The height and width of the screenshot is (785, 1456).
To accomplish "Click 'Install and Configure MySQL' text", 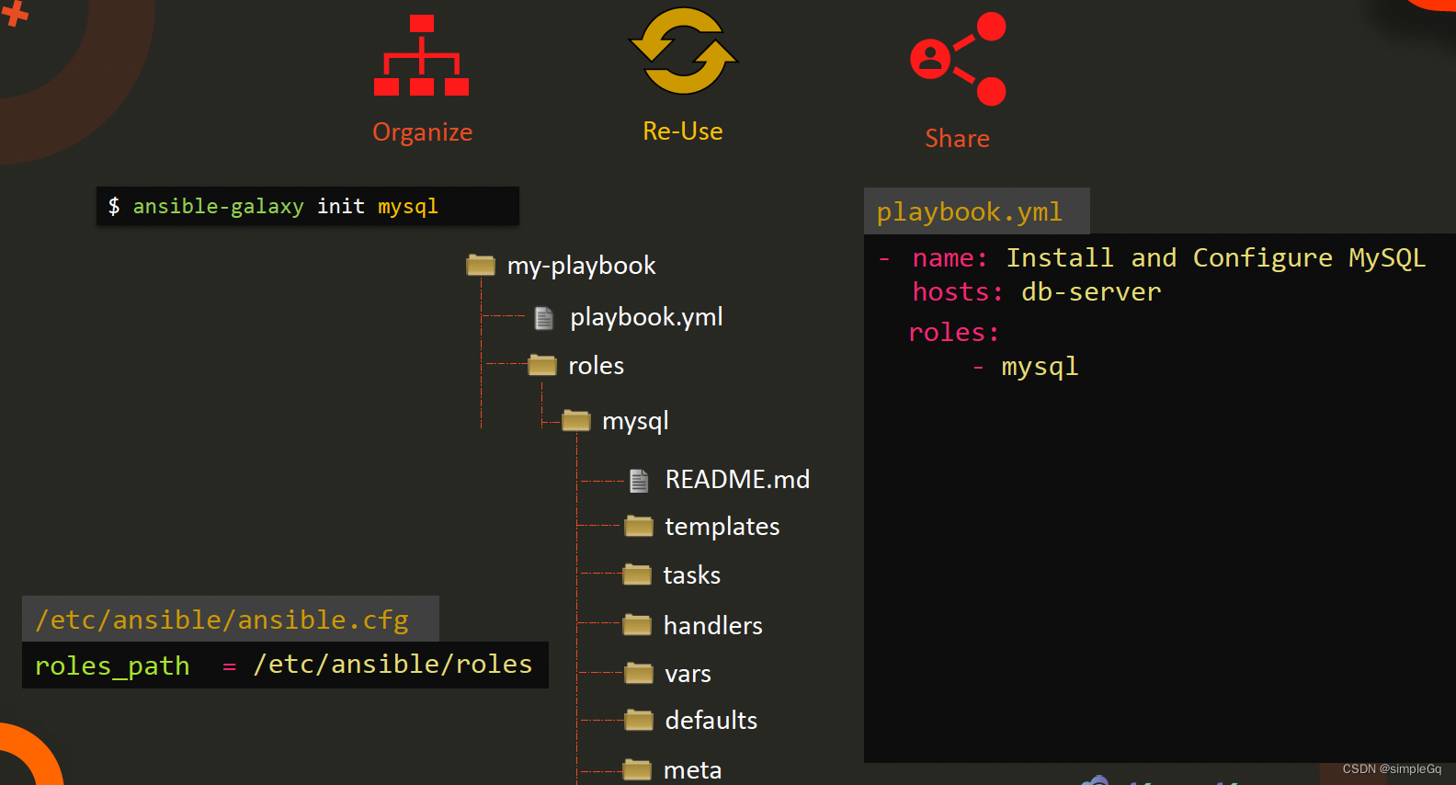I will [x=1215, y=258].
